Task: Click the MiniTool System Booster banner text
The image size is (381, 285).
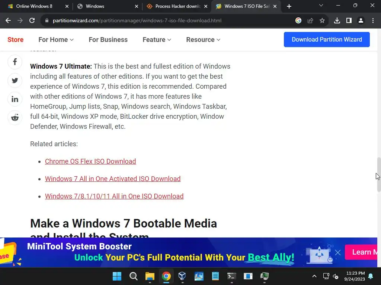Action: pyautogui.click(x=79, y=246)
